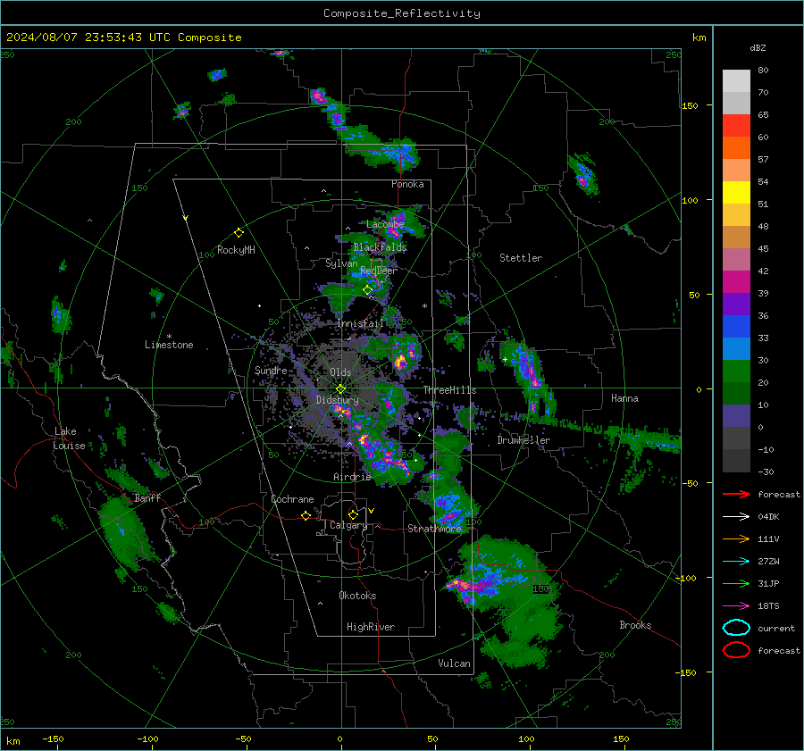
Task: Click the Calgary city label
Action: click(348, 525)
